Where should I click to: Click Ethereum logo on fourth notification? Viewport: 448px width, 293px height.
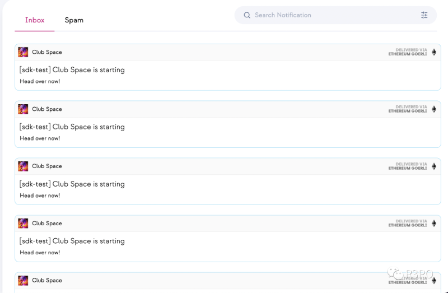pyautogui.click(x=433, y=224)
